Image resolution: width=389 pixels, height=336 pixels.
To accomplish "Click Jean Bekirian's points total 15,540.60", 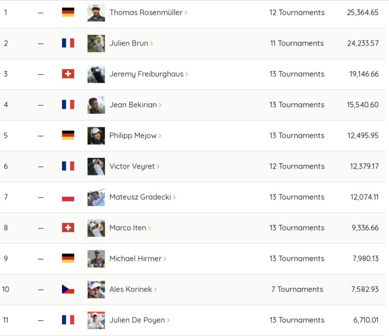I will coord(363,105).
